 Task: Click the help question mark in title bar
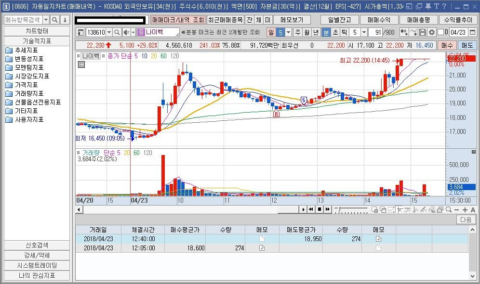(x=444, y=6)
